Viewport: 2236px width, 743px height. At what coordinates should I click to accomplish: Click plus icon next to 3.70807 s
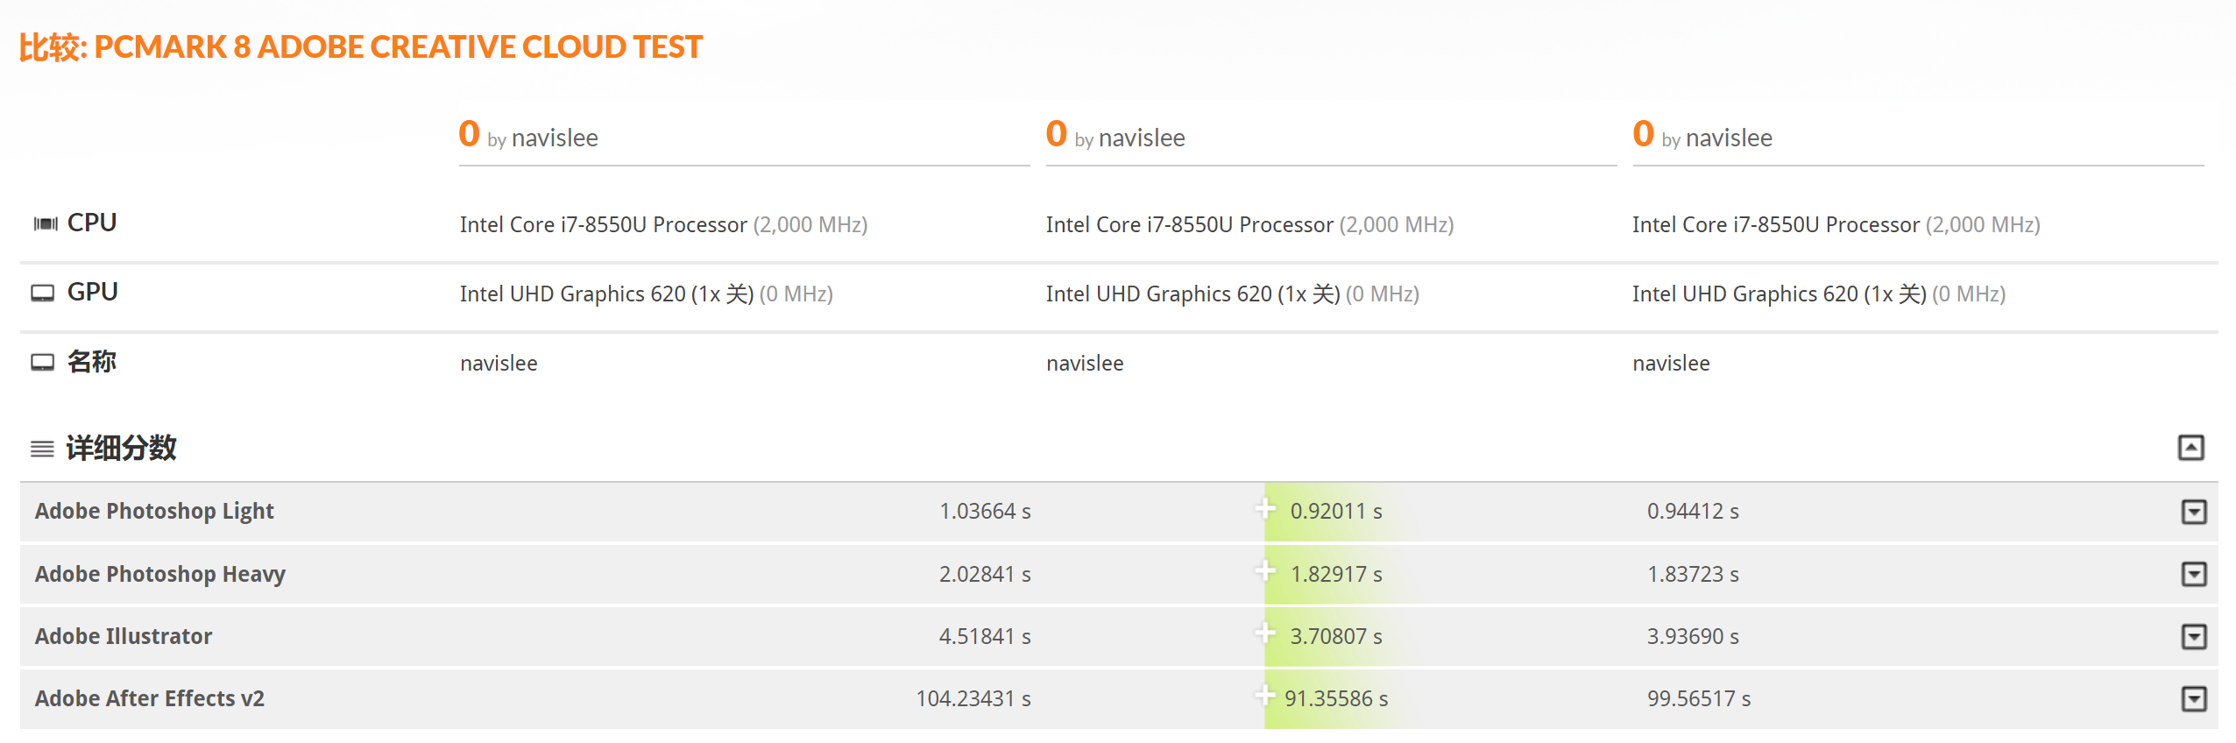coord(1264,633)
